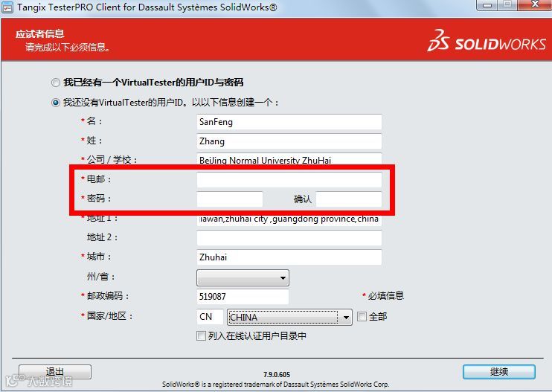This screenshot has width=552, height=392.
Task: Toggle the 全部 (all) checkbox
Action: (362, 316)
